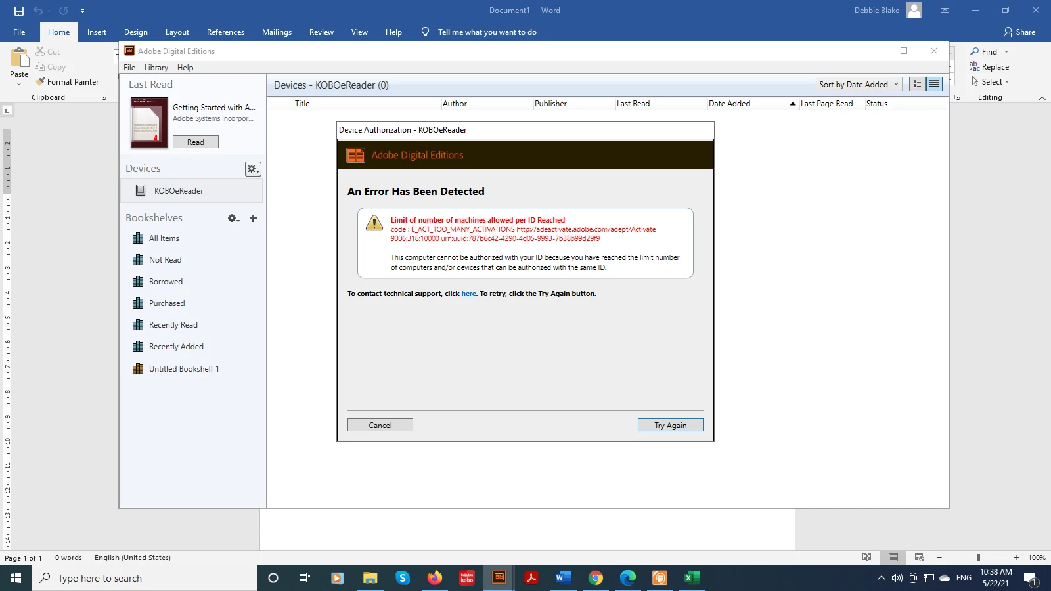Open the Find dropdown arrow in Word
Image resolution: width=1051 pixels, height=591 pixels.
coord(1006,52)
